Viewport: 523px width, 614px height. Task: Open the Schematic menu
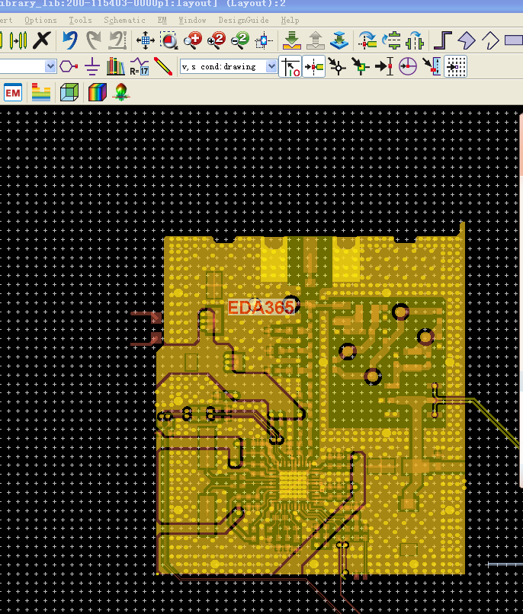coord(124,20)
